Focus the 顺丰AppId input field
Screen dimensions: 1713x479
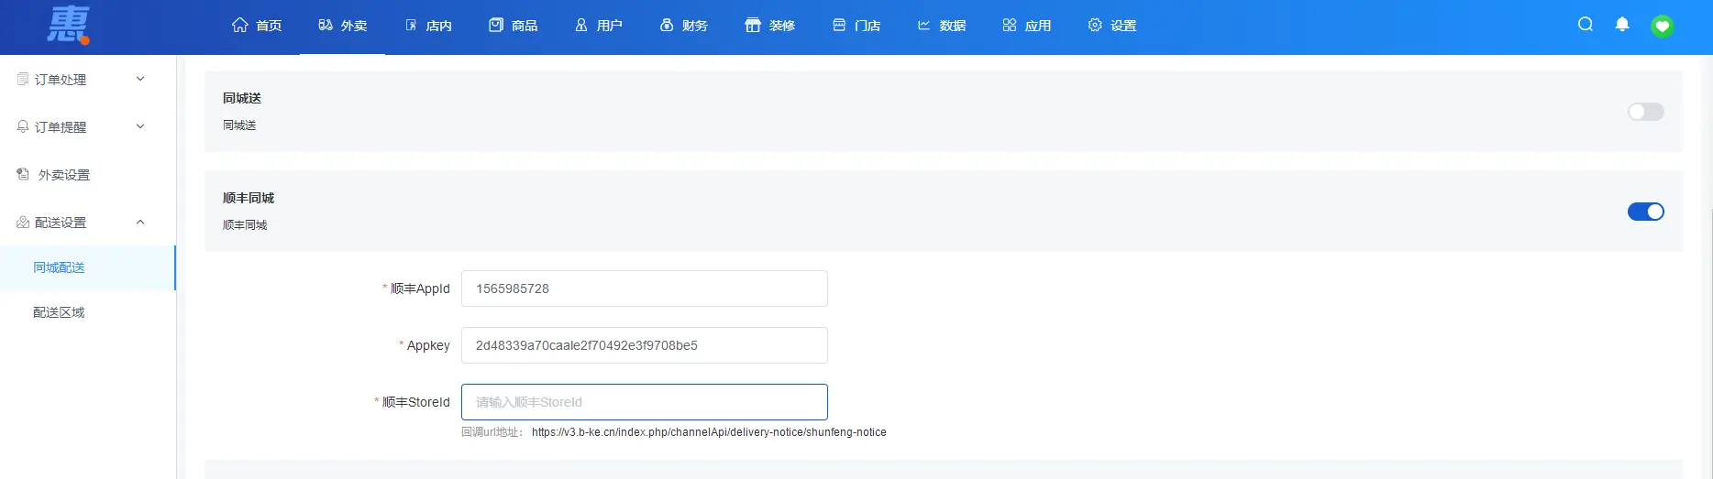645,288
